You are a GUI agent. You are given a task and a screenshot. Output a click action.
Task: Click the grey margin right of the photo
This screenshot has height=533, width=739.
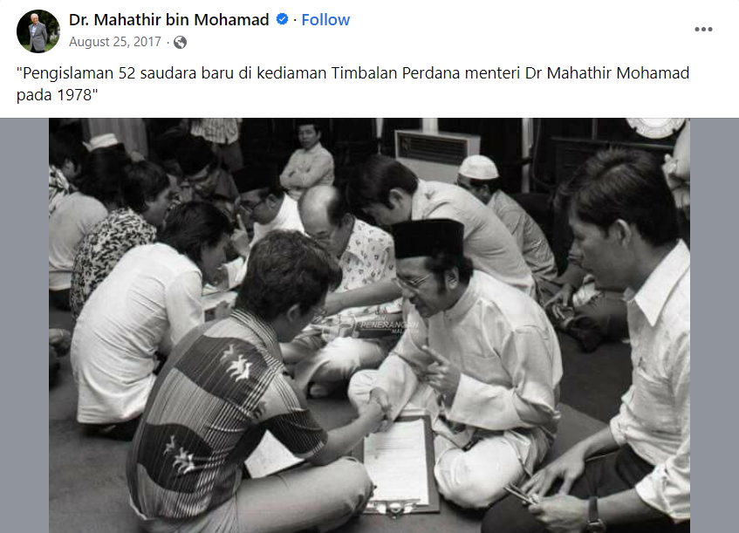pos(715,325)
